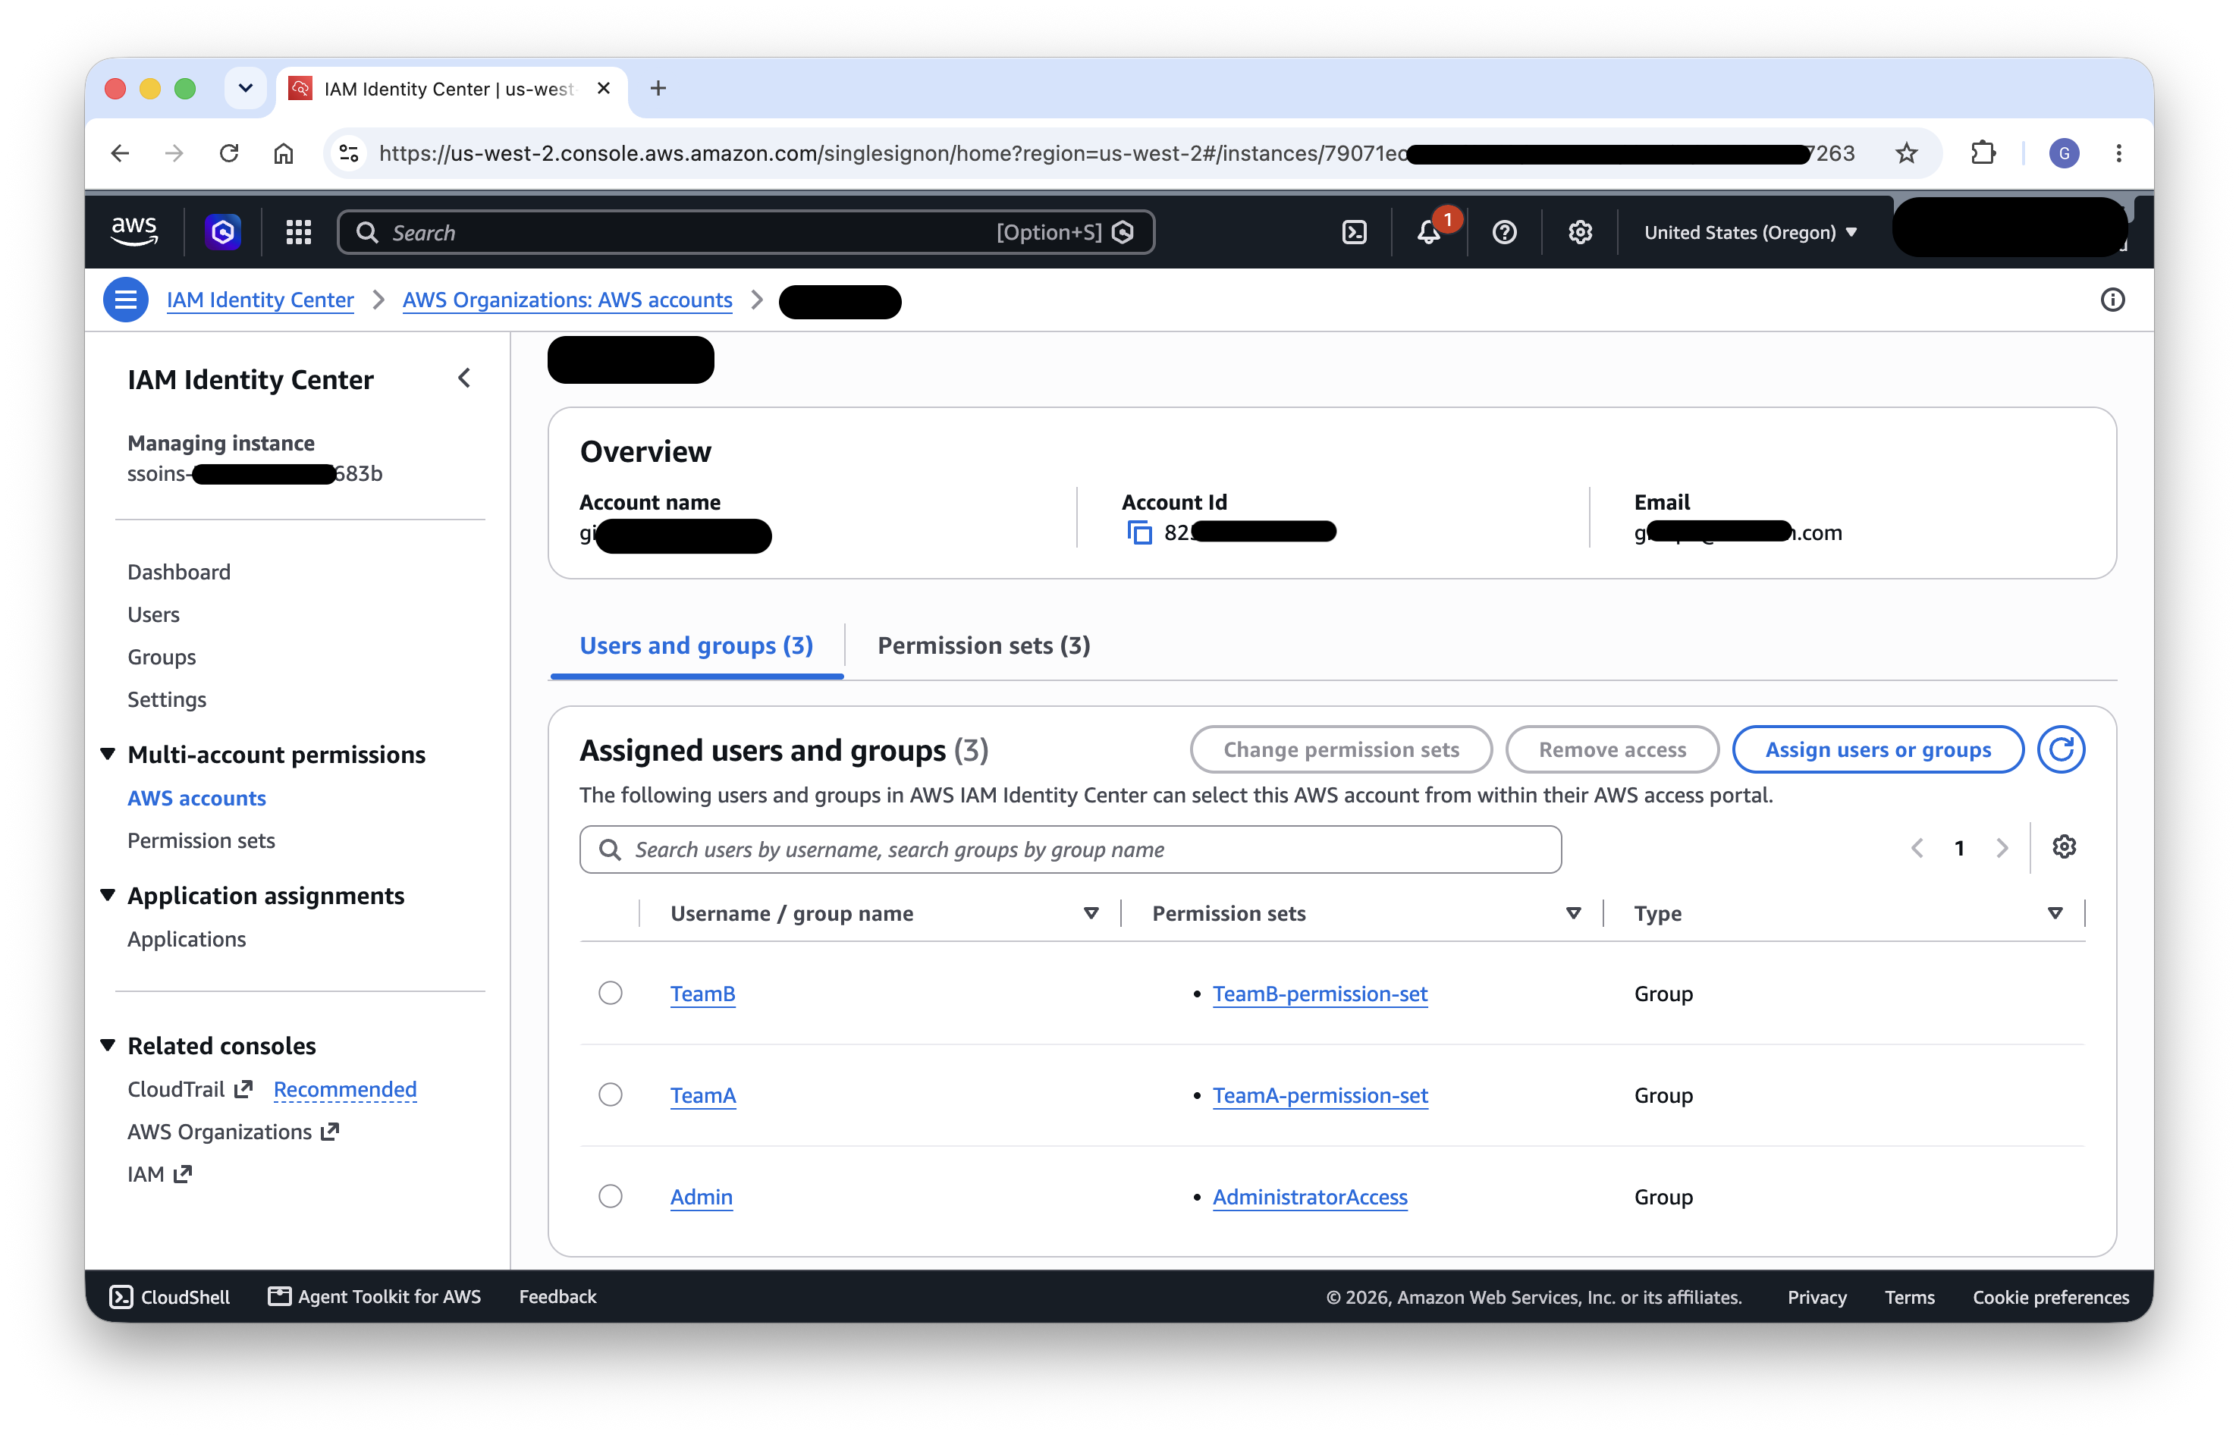The width and height of the screenshot is (2239, 1435).
Task: Select Users and groups (3) tab
Action: [696, 645]
